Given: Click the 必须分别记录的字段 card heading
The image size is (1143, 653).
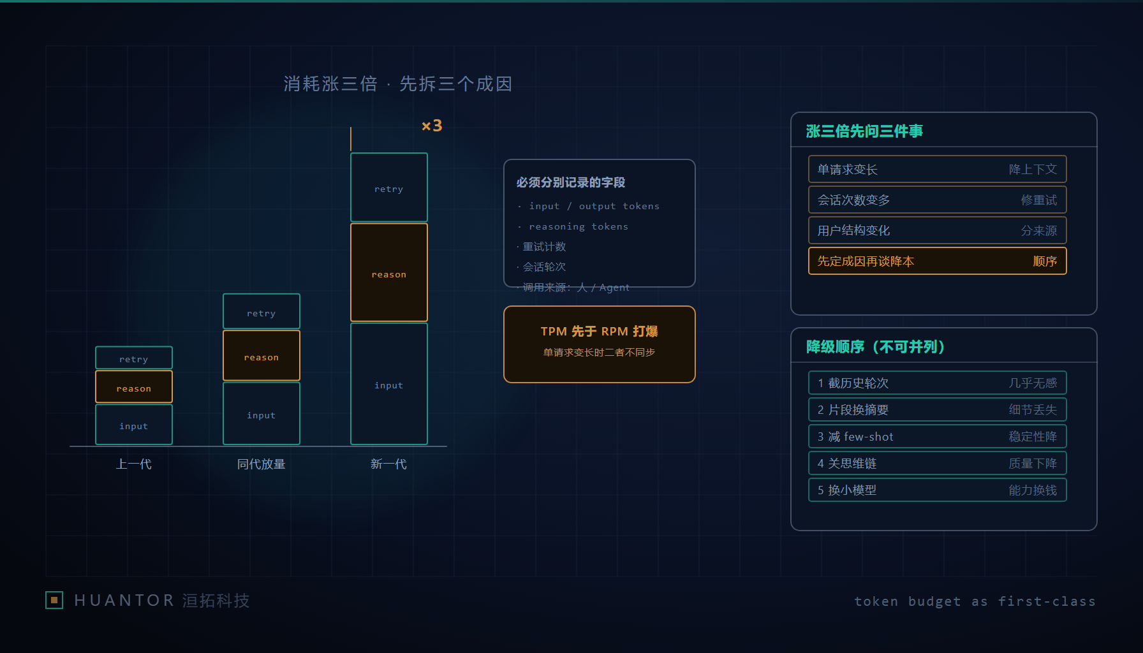Looking at the screenshot, I should pos(571,182).
